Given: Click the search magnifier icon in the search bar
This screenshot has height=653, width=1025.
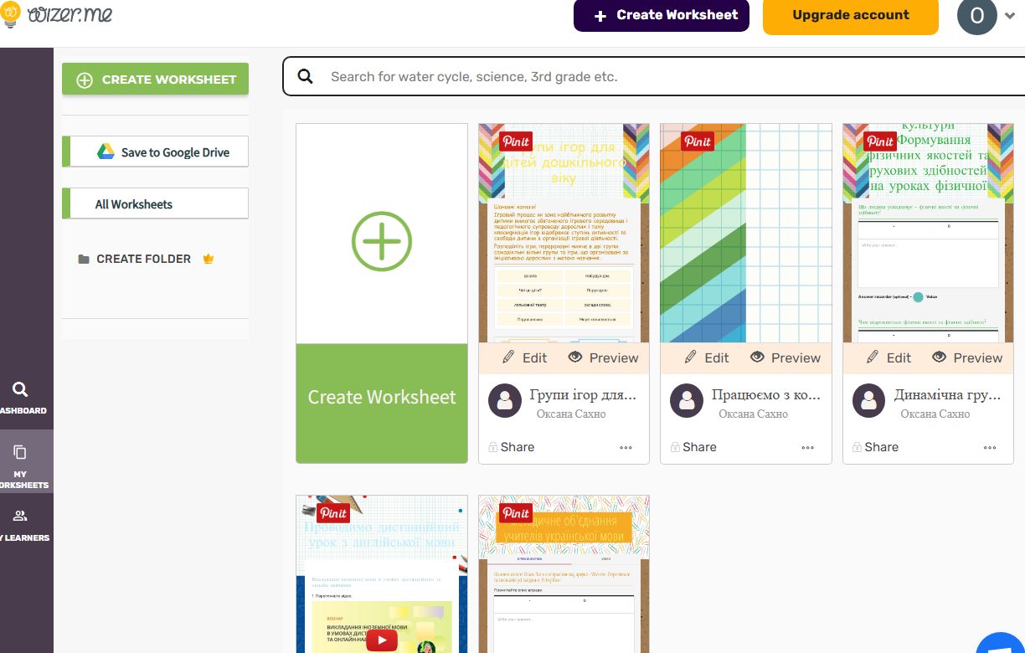Looking at the screenshot, I should pos(306,77).
